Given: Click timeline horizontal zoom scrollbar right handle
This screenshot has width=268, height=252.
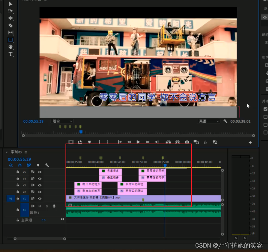Looking at the screenshot, I should [65, 239].
